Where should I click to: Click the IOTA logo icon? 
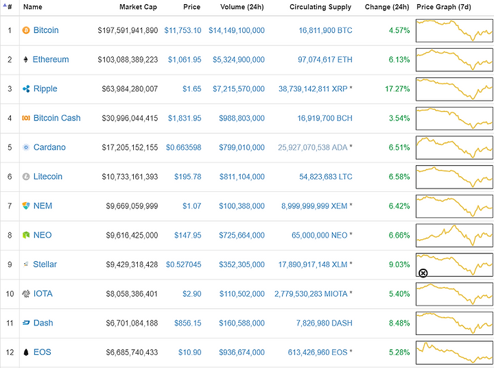coord(26,294)
